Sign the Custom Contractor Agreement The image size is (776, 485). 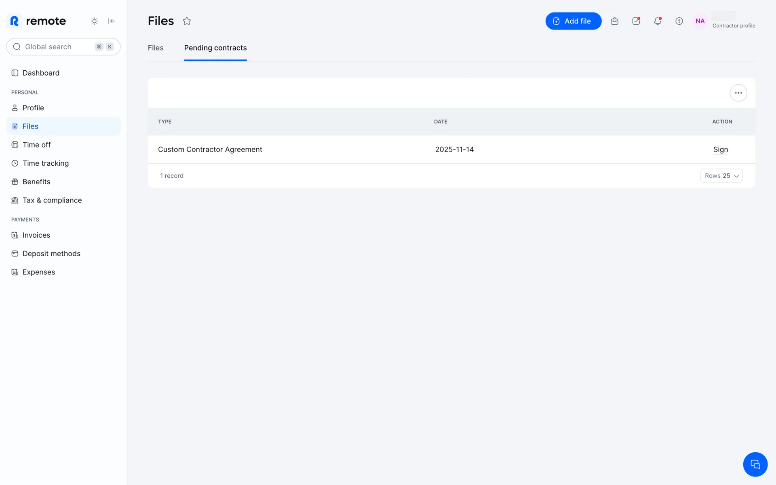click(x=720, y=150)
